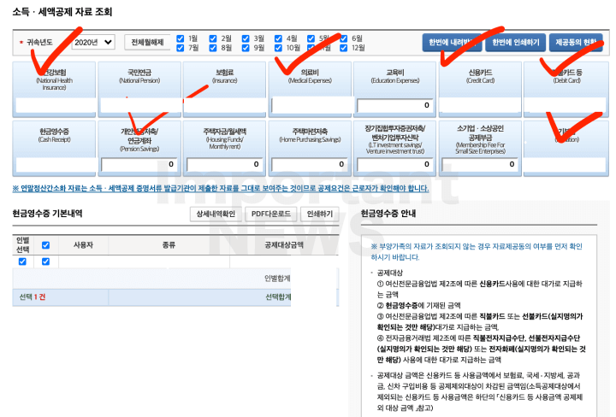The width and height of the screenshot is (616, 417).
Task: Click the 주택마련저축 amount field showing 0
Action: (x=310, y=164)
